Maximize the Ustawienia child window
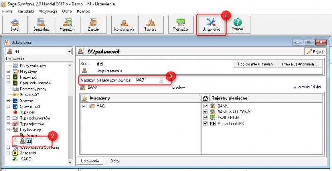The image size is (332, 171). 309,42
